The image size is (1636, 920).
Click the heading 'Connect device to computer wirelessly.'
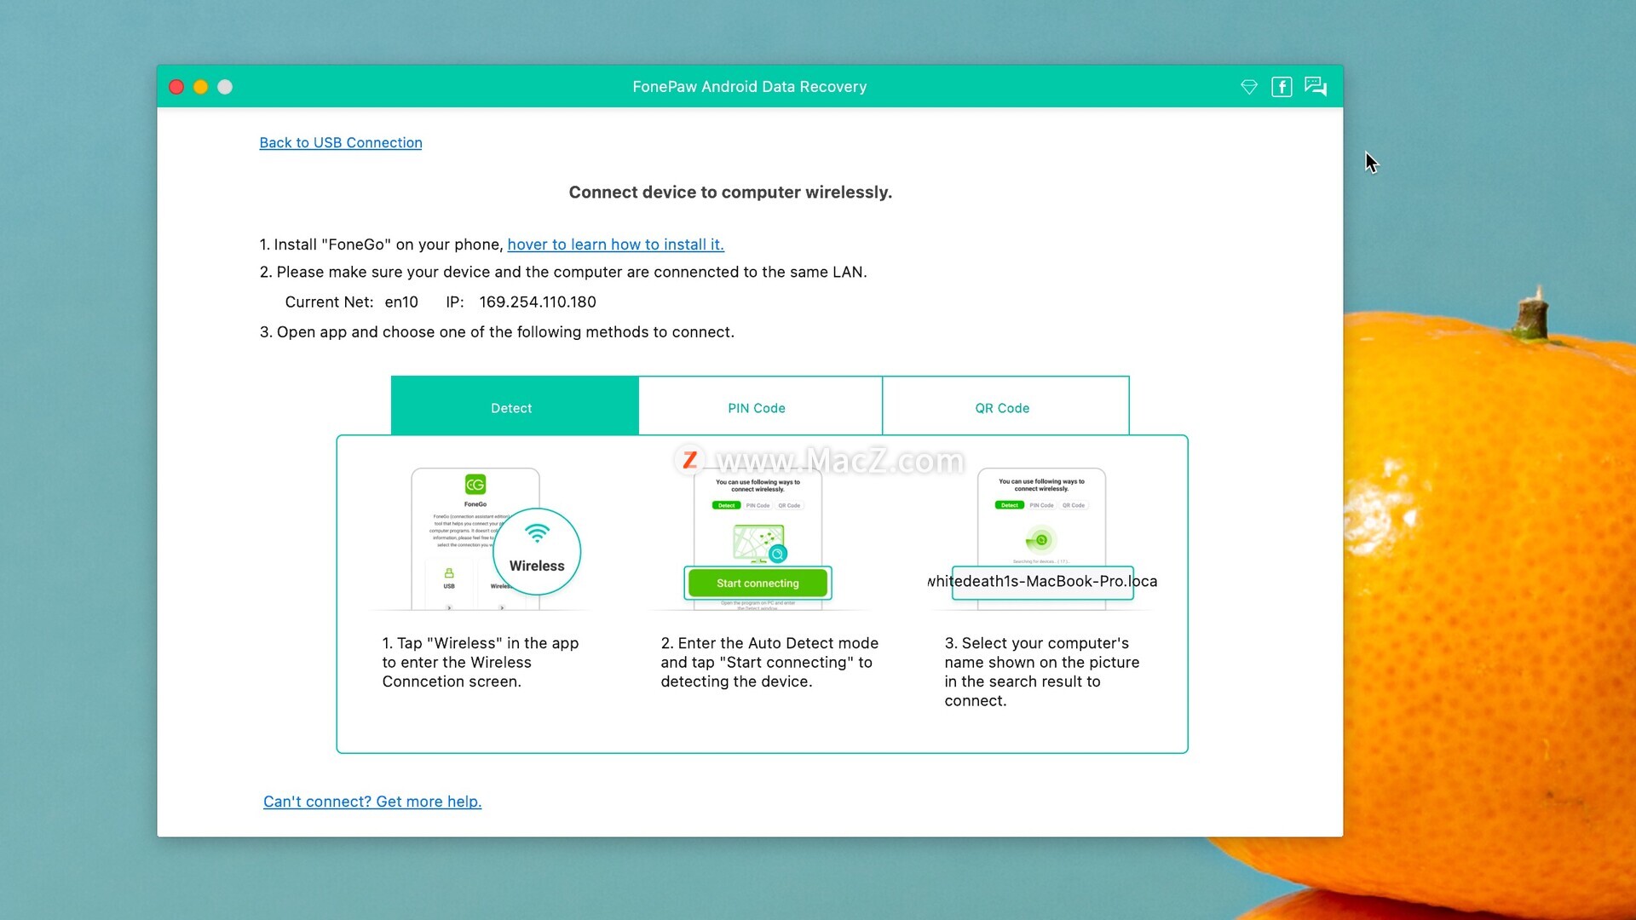click(x=730, y=193)
